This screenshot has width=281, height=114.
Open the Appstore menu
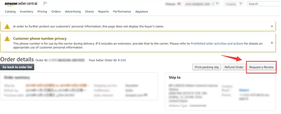coord(142,11)
